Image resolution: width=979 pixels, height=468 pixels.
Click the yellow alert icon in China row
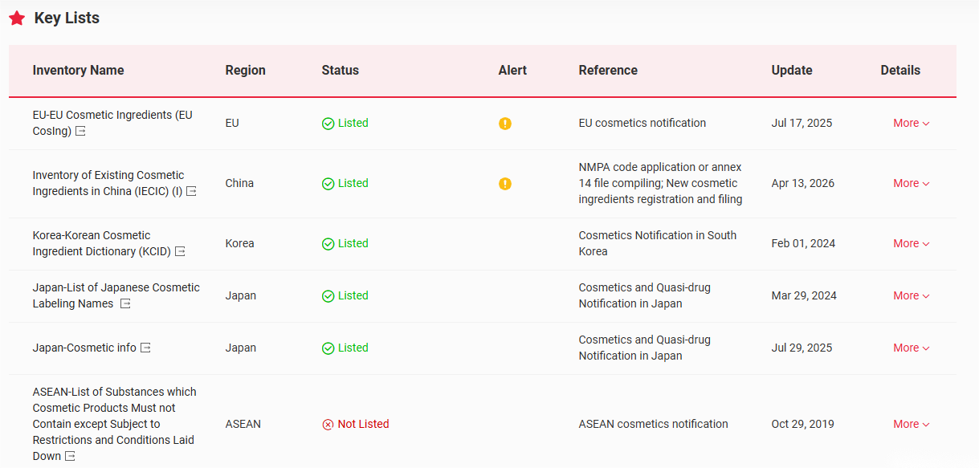(x=504, y=184)
